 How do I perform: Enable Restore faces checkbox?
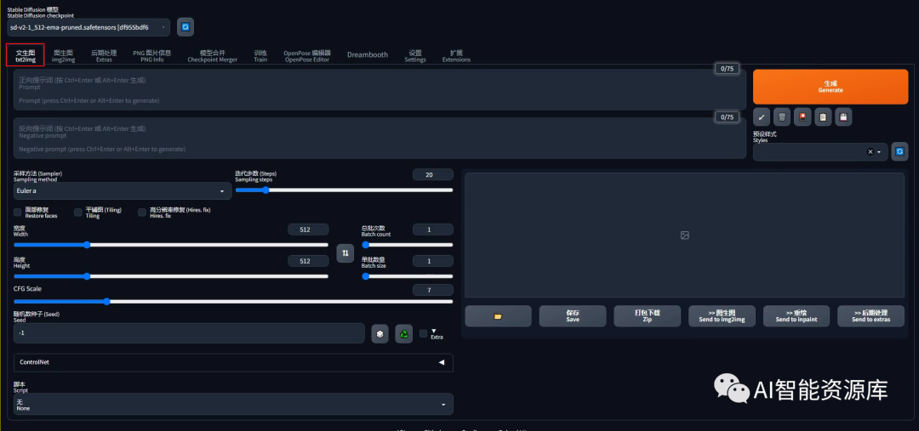[x=18, y=212]
